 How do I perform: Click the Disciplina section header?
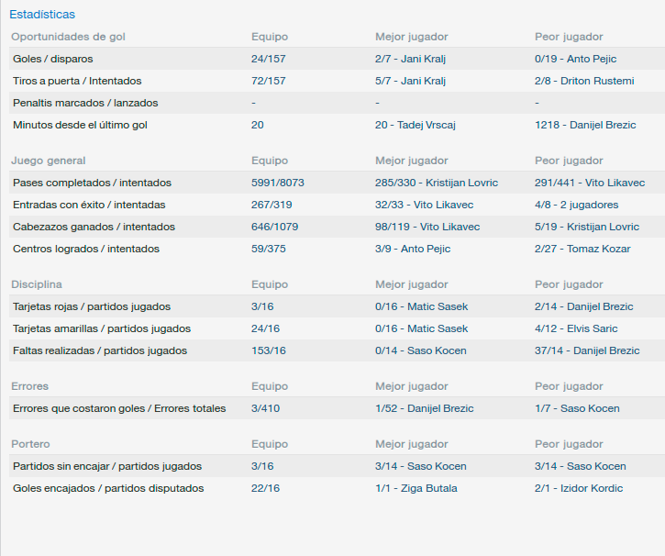pyautogui.click(x=37, y=284)
